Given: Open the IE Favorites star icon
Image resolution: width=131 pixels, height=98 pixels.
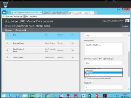Looking at the screenshot, I should coord(125,12).
